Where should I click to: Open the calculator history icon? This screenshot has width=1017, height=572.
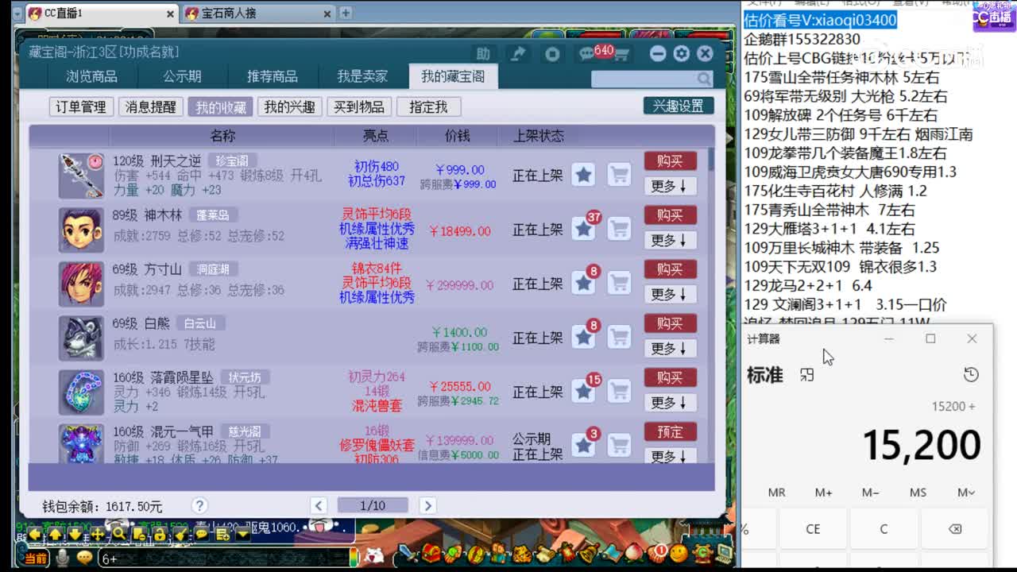pos(971,375)
